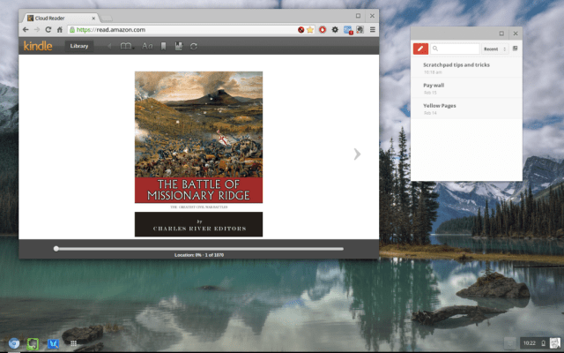Image resolution: width=564 pixels, height=353 pixels.
Task: Open the Yellow Pages note
Action: click(x=466, y=109)
